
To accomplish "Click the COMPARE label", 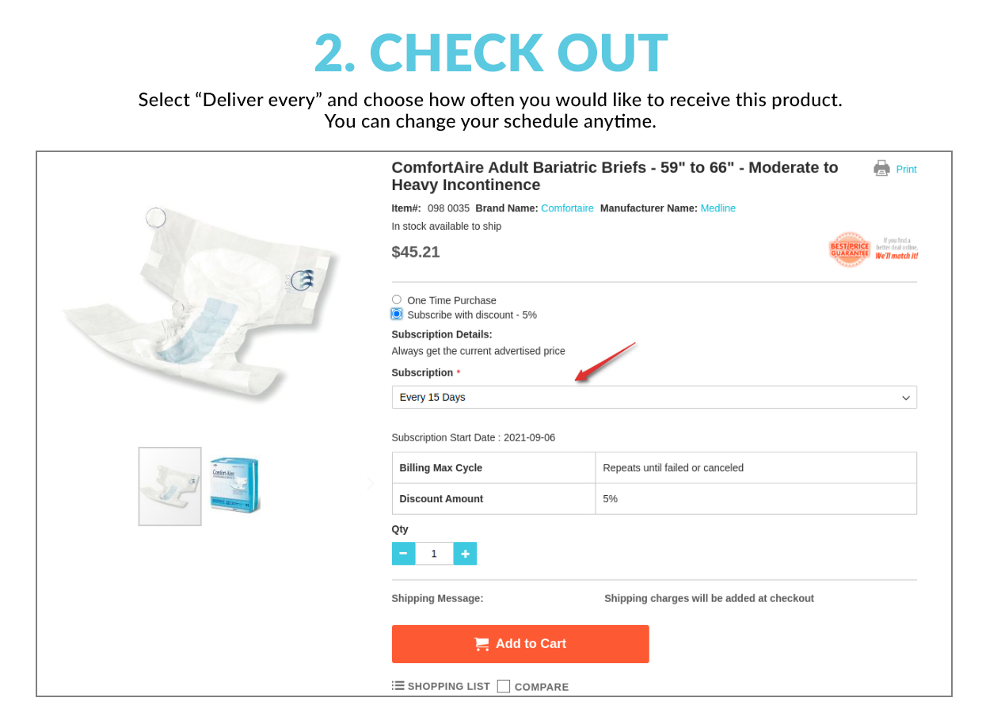I will click(543, 686).
